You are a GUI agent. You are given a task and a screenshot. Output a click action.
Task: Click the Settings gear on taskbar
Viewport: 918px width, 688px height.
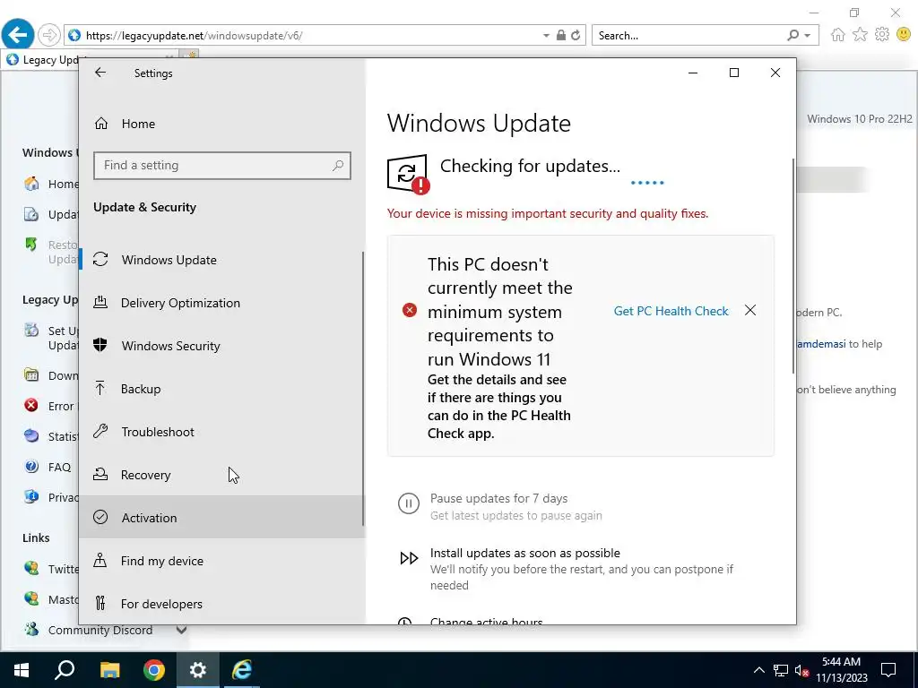(x=198, y=670)
